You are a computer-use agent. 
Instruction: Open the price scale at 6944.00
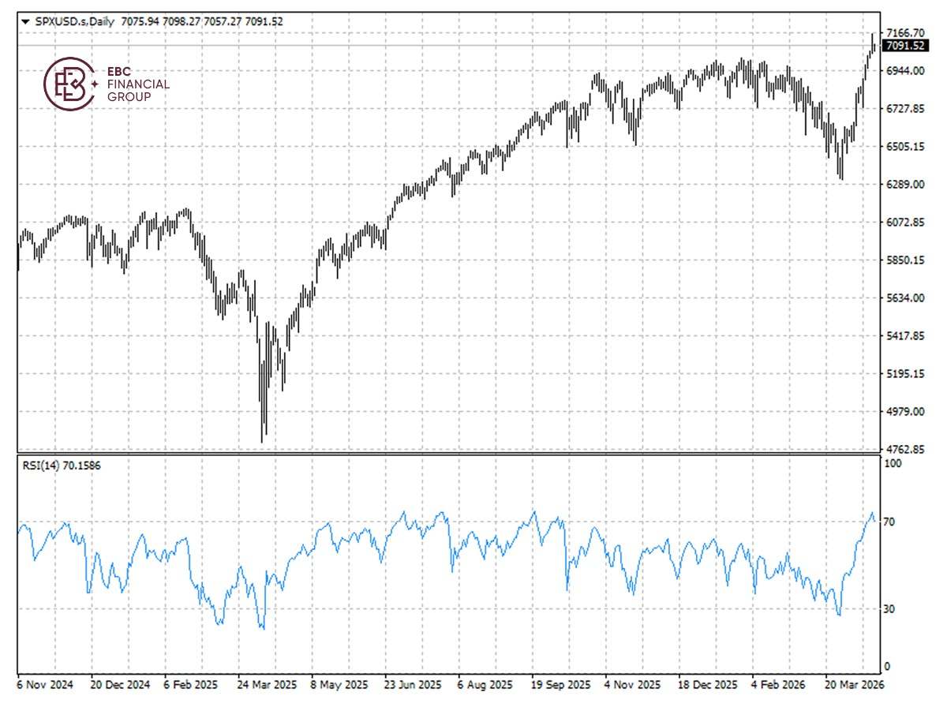[906, 69]
